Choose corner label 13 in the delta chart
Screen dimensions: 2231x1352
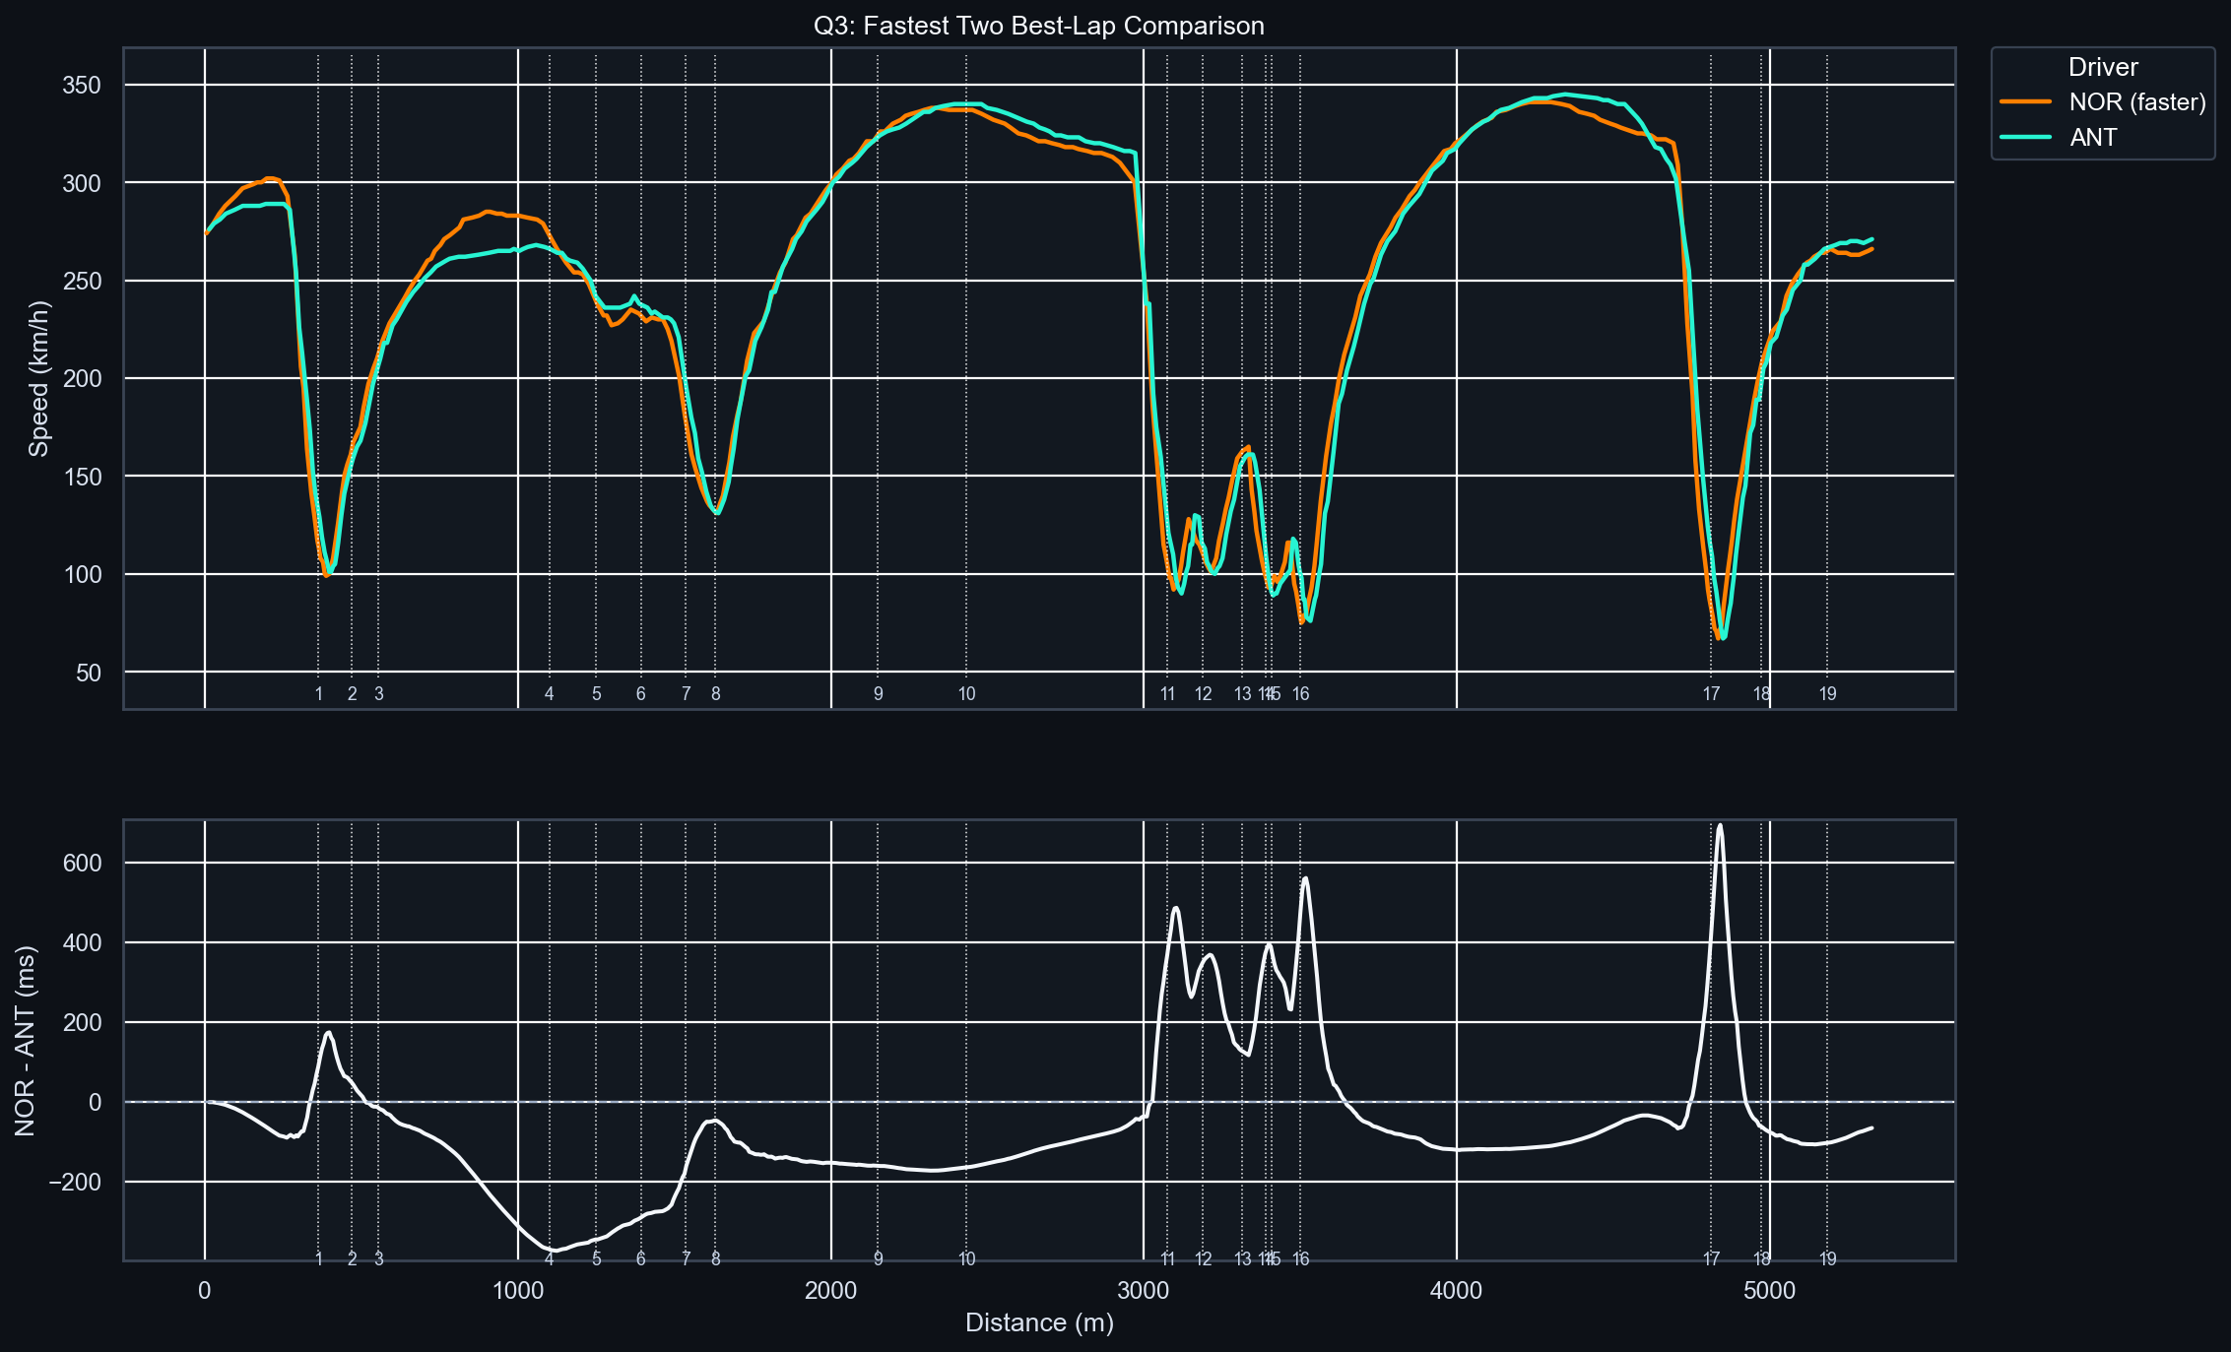coord(1243,1259)
